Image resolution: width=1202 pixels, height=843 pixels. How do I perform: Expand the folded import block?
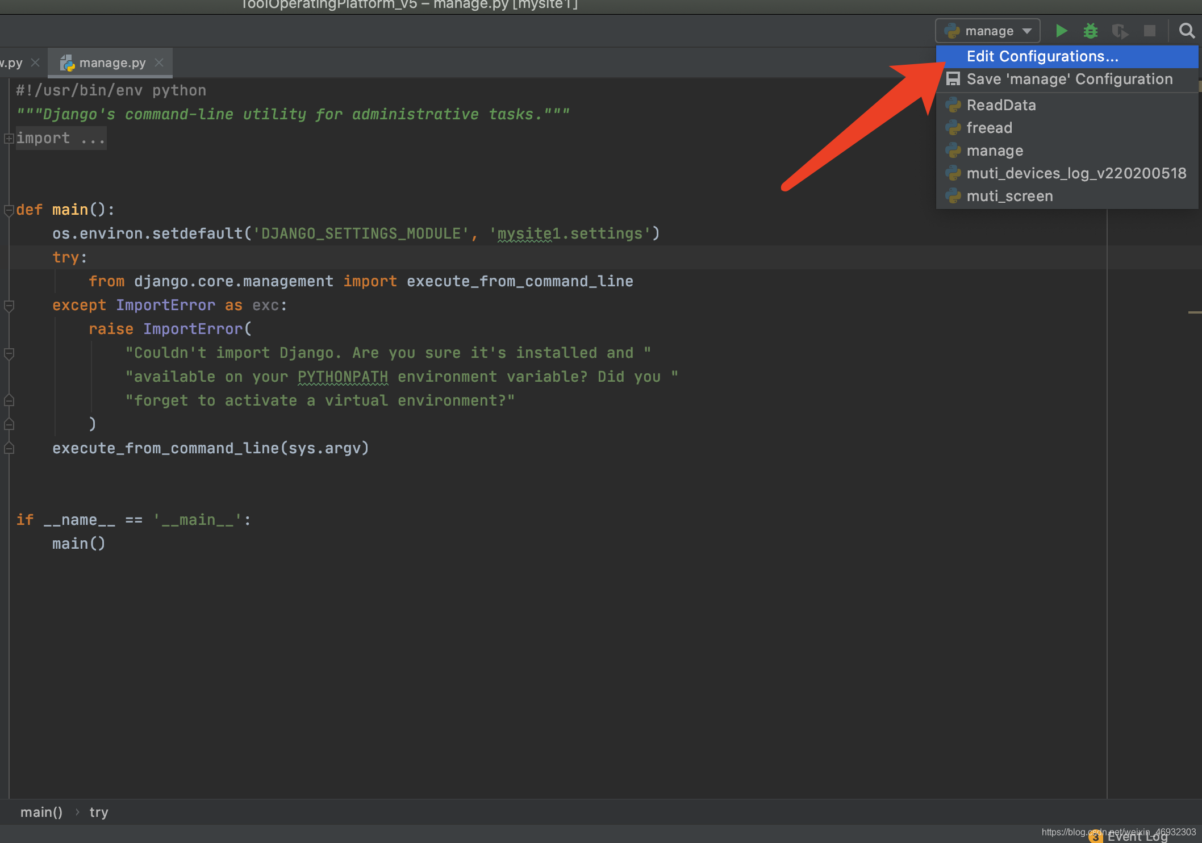click(x=9, y=138)
